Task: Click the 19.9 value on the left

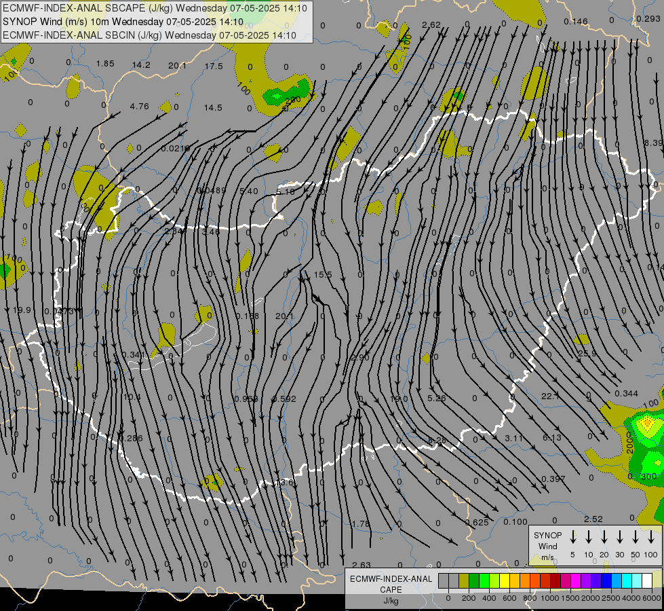Action: tap(22, 310)
